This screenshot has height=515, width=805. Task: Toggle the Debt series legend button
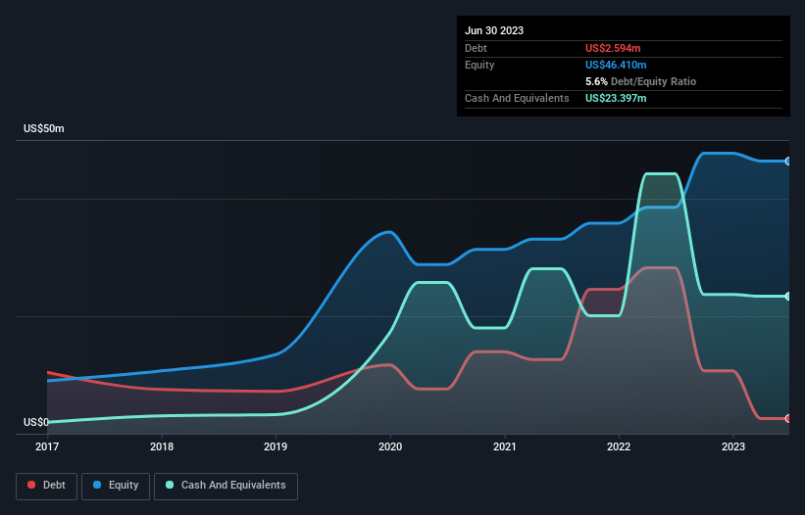pyautogui.click(x=47, y=487)
